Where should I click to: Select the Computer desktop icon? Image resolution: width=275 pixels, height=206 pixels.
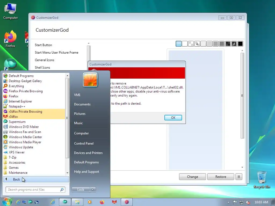(10, 11)
